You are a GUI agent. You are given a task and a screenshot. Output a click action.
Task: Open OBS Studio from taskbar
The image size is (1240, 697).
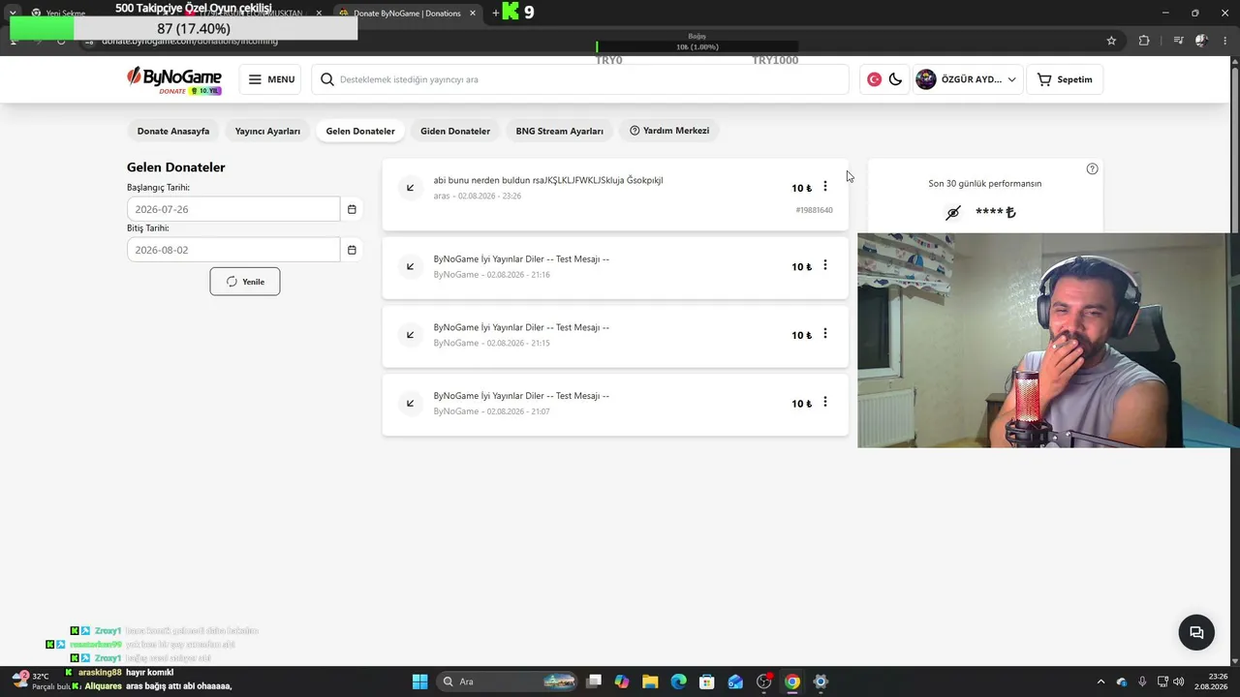764,682
